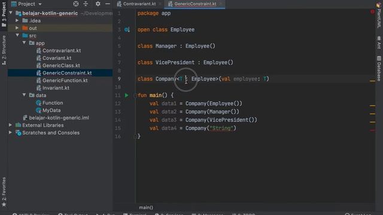Click the .idea folder icon
Screen dimensions: 383x215
coord(25,21)
